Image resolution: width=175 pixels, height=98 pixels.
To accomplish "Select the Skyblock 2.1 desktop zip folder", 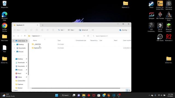I will tap(126, 4).
